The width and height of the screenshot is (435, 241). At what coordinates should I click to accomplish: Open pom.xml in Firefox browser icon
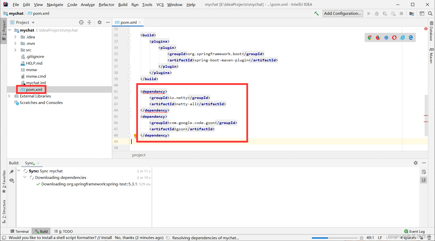point(378,38)
